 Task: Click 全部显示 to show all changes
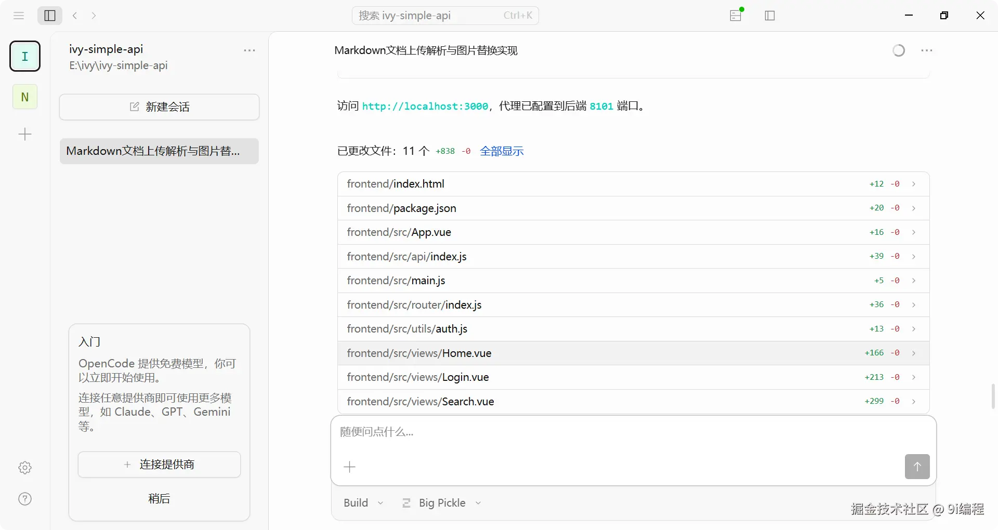[502, 151]
